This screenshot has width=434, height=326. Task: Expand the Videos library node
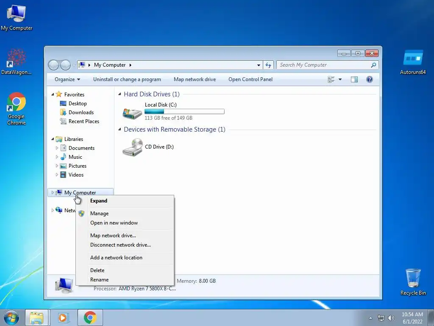[x=57, y=174]
